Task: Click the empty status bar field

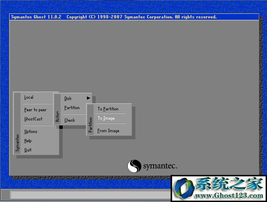Action: 90,194
